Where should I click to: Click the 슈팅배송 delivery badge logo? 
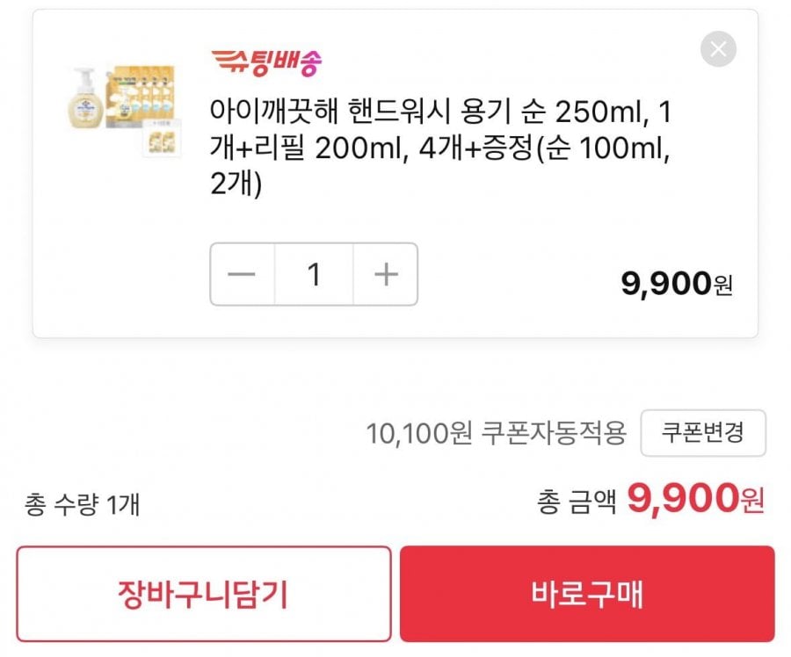click(x=266, y=61)
